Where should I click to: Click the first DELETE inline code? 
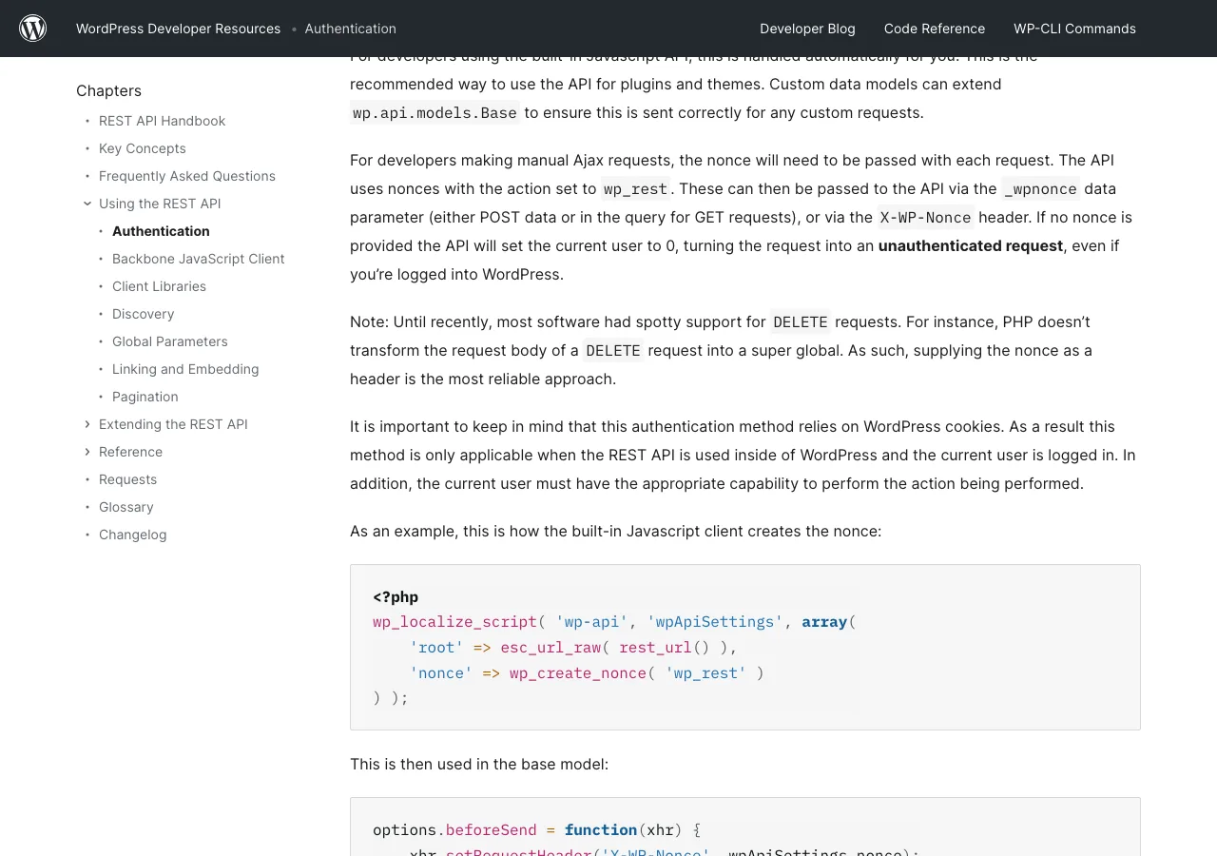tap(800, 322)
